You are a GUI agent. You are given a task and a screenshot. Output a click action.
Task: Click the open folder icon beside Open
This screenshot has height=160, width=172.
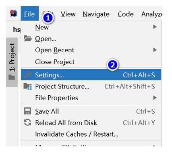click(28, 38)
